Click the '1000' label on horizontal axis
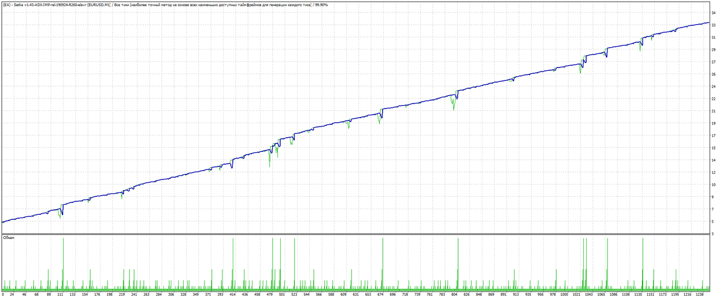 click(x=564, y=294)
